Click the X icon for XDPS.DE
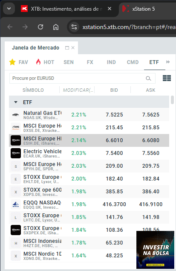 pyautogui.click(x=16, y=192)
